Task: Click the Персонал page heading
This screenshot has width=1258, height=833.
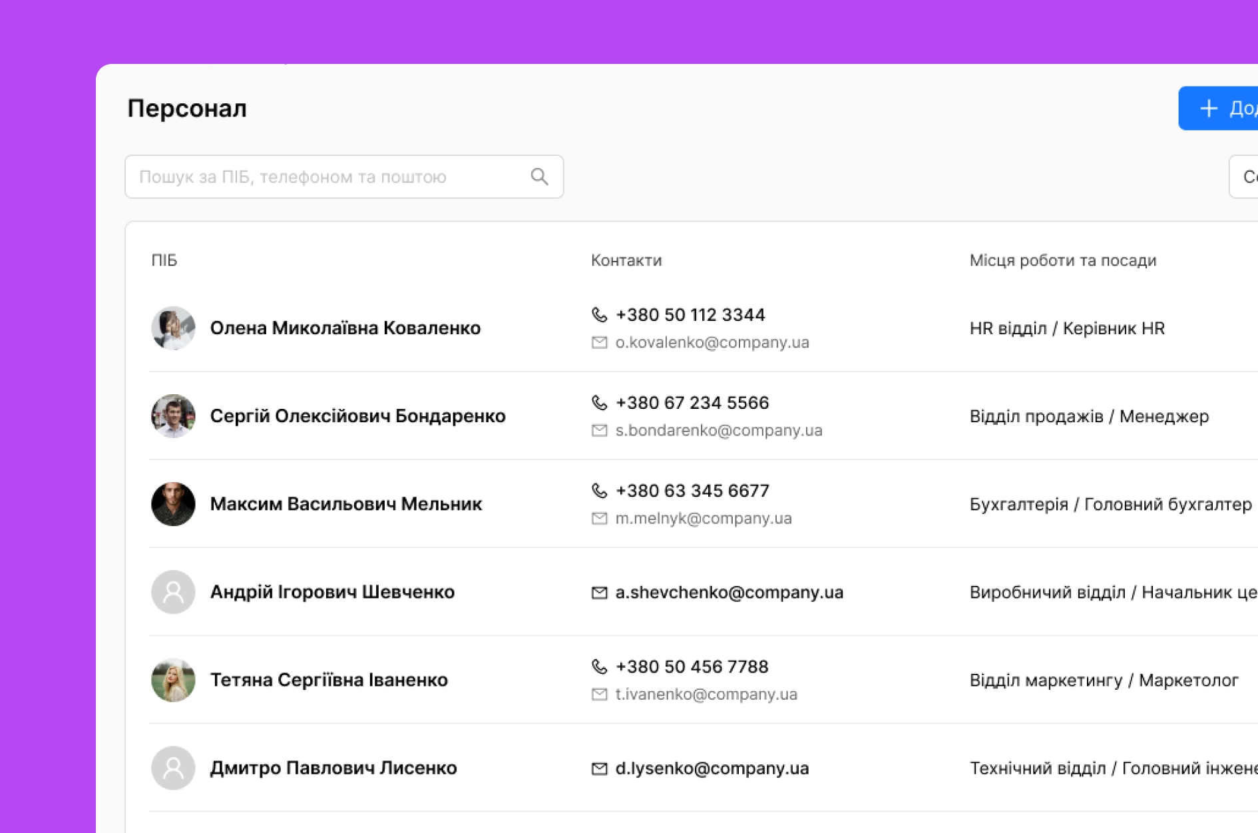Action: tap(187, 108)
